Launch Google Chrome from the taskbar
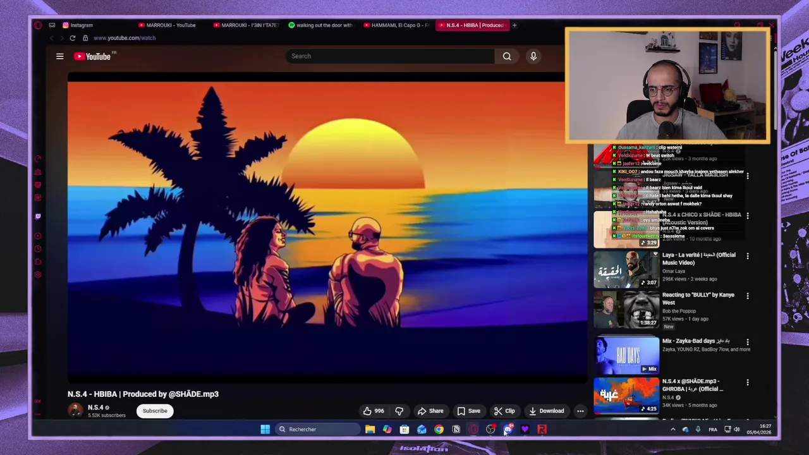The height and width of the screenshot is (455, 809). pyautogui.click(x=439, y=430)
